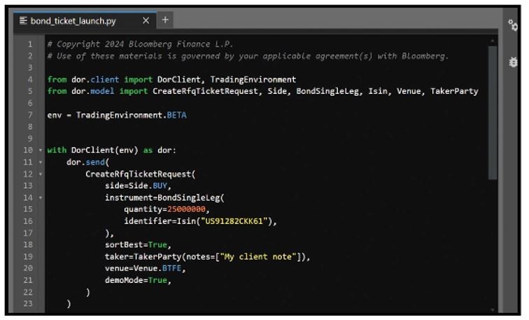The image size is (529, 320).
Task: Click 'sortBest=True' argument
Action: coord(136,244)
